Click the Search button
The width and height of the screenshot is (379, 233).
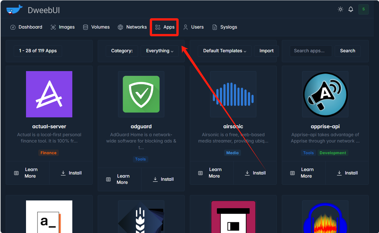(x=347, y=51)
